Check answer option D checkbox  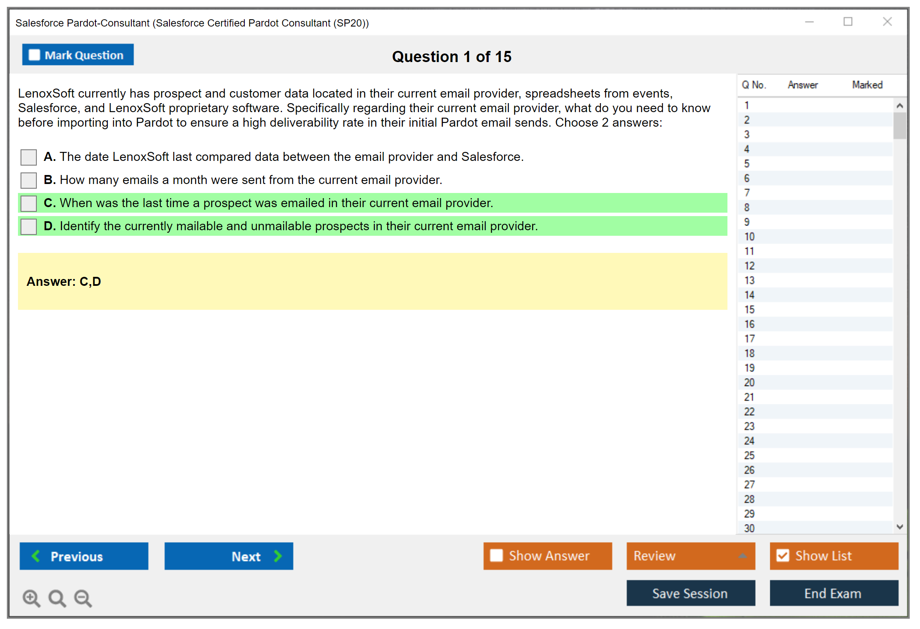click(29, 226)
